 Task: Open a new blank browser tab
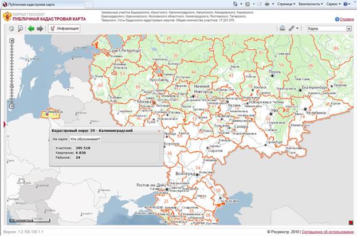tap(89, 5)
